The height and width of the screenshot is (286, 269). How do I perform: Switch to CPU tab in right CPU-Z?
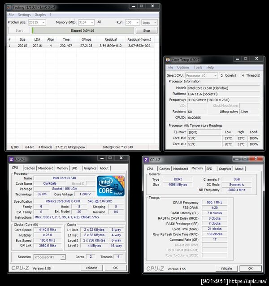150,169
